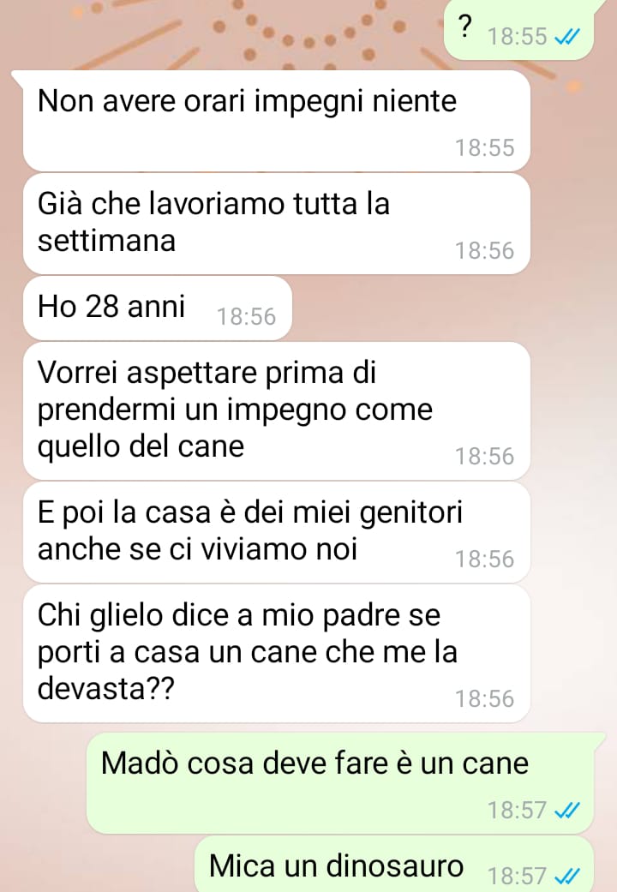Tap blue double-check on 'Madò cosa deve fare' message
This screenshot has width=617, height=892.
click(x=567, y=810)
